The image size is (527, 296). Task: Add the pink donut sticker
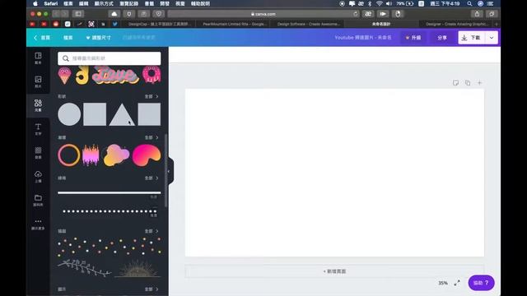coord(152,75)
